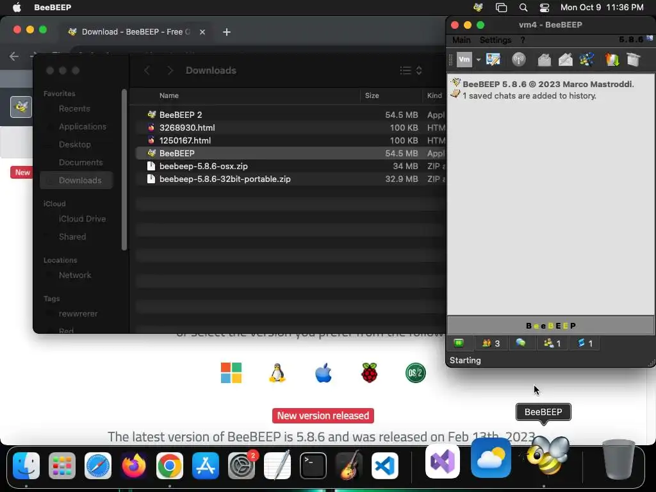This screenshot has height=492, width=656.
Task: Sort by the Name column header
Action: [x=169, y=96]
